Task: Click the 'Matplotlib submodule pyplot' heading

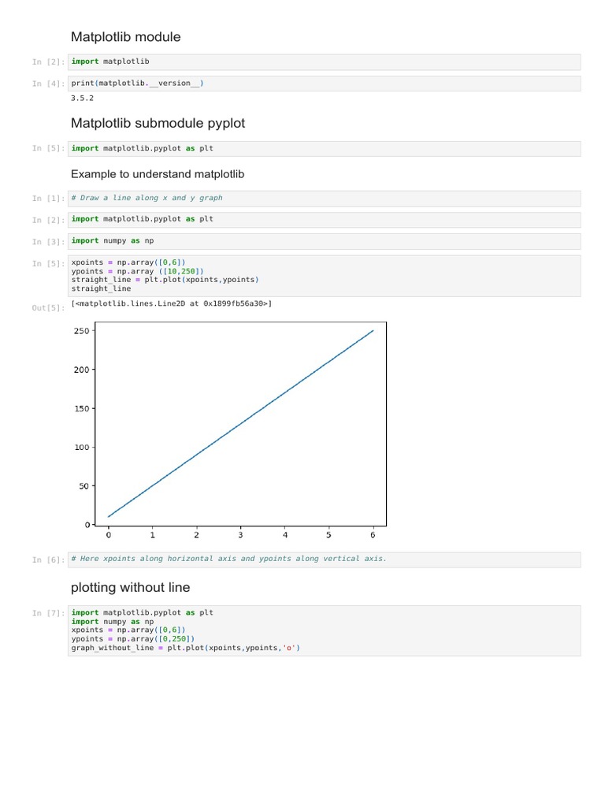Action: click(x=158, y=124)
